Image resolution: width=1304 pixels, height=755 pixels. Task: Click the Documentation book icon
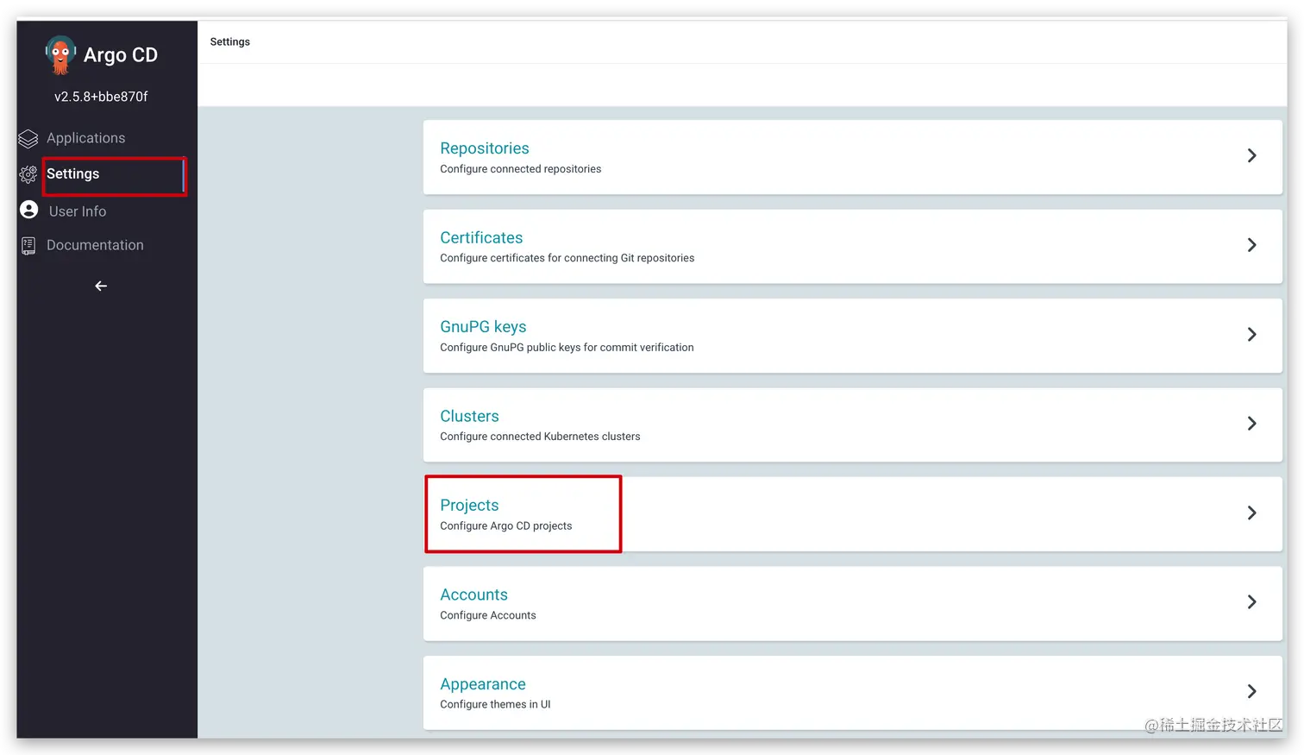tap(28, 246)
